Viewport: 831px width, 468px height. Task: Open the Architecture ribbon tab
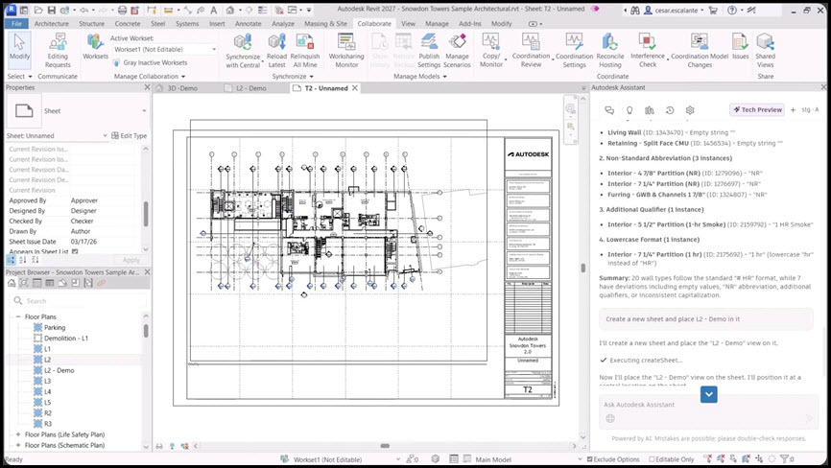(52, 23)
